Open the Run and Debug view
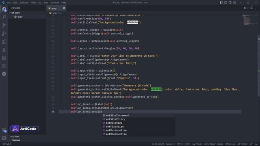 4,33
